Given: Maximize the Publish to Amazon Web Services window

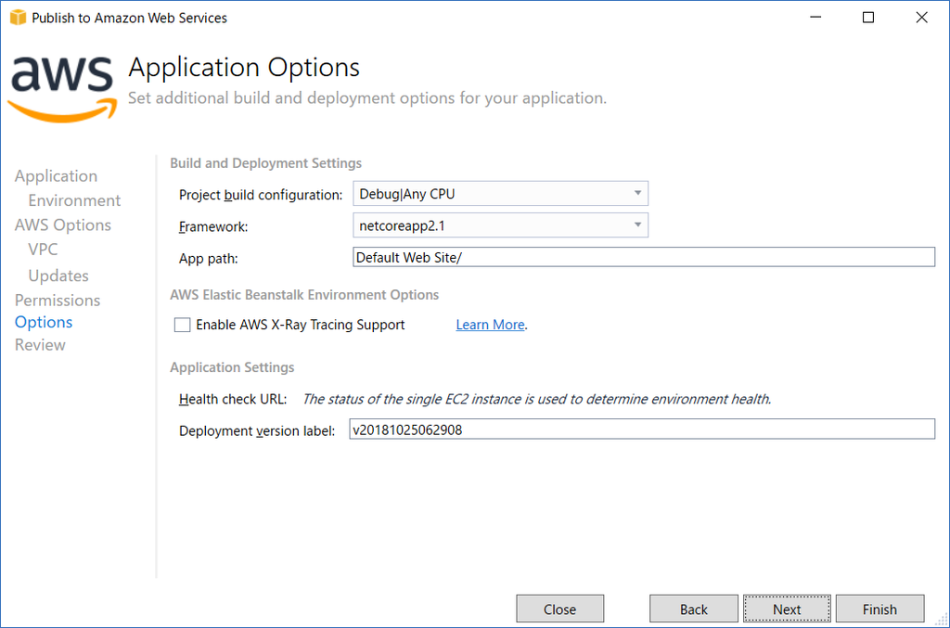Looking at the screenshot, I should (868, 18).
